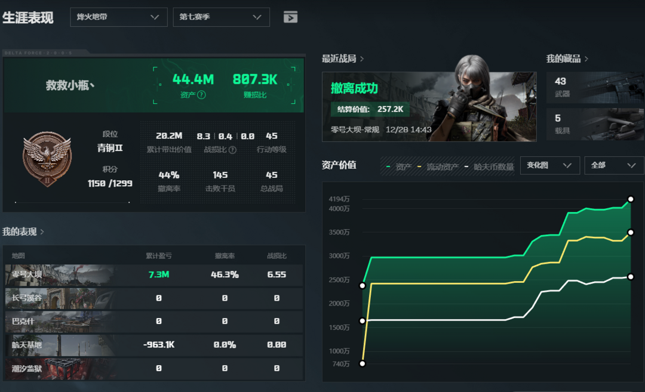Click the help icon next to 战损比

[x=232, y=150]
